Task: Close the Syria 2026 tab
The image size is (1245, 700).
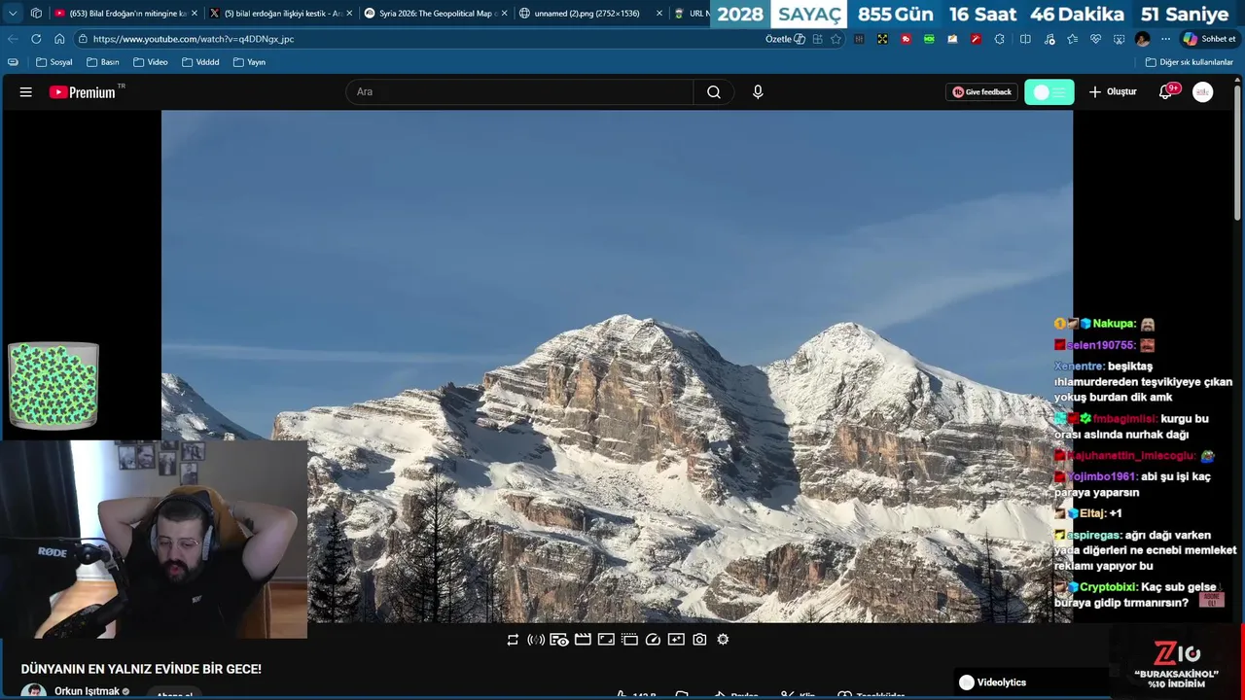Action: [504, 14]
